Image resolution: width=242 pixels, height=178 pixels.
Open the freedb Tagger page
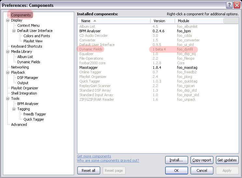tap(34, 114)
